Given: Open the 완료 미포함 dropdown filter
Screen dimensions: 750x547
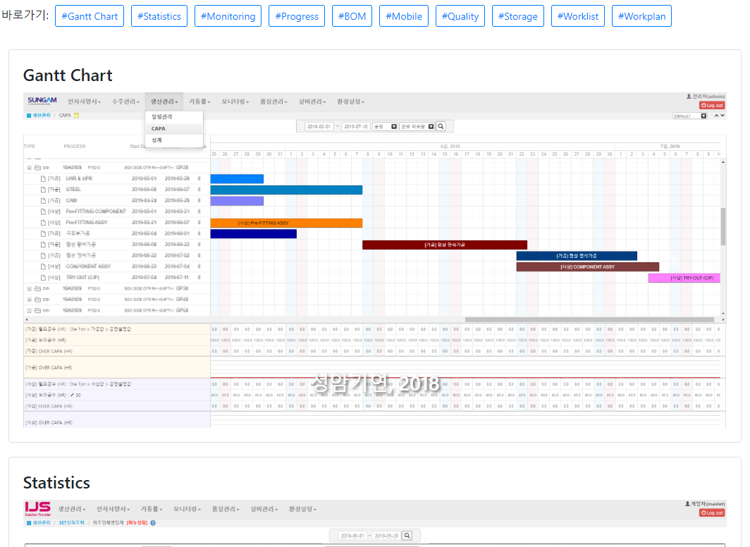Looking at the screenshot, I should click(x=431, y=126).
